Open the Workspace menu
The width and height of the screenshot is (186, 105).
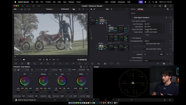(121, 2)
